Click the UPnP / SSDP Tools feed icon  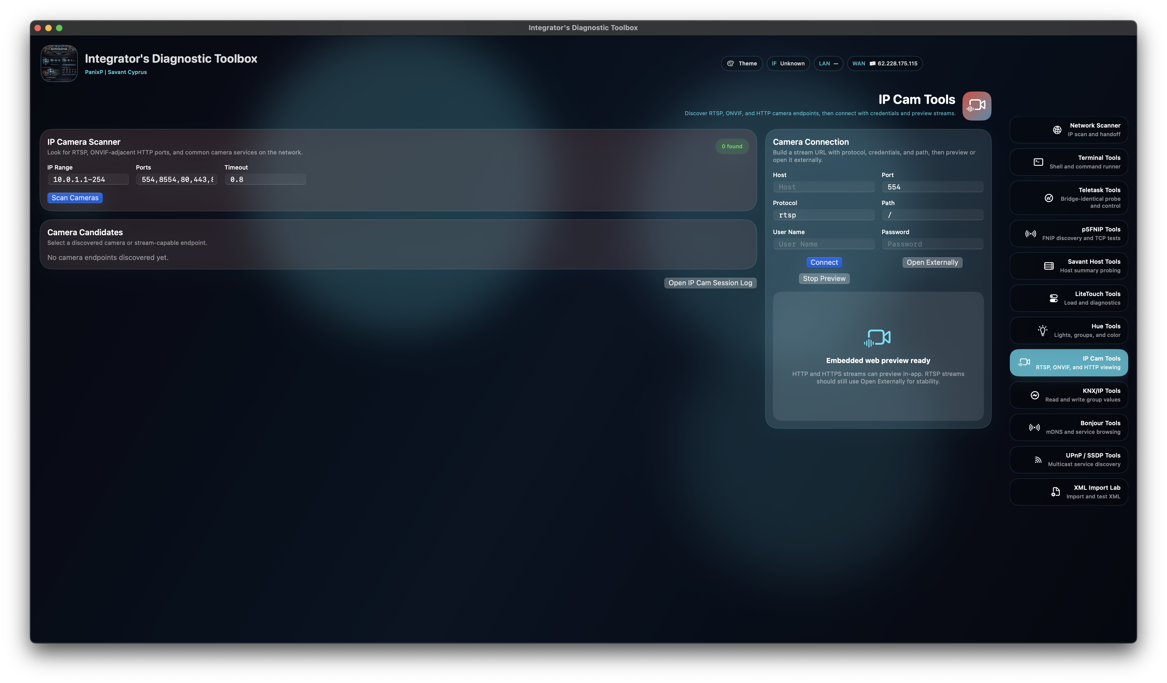[1038, 460]
